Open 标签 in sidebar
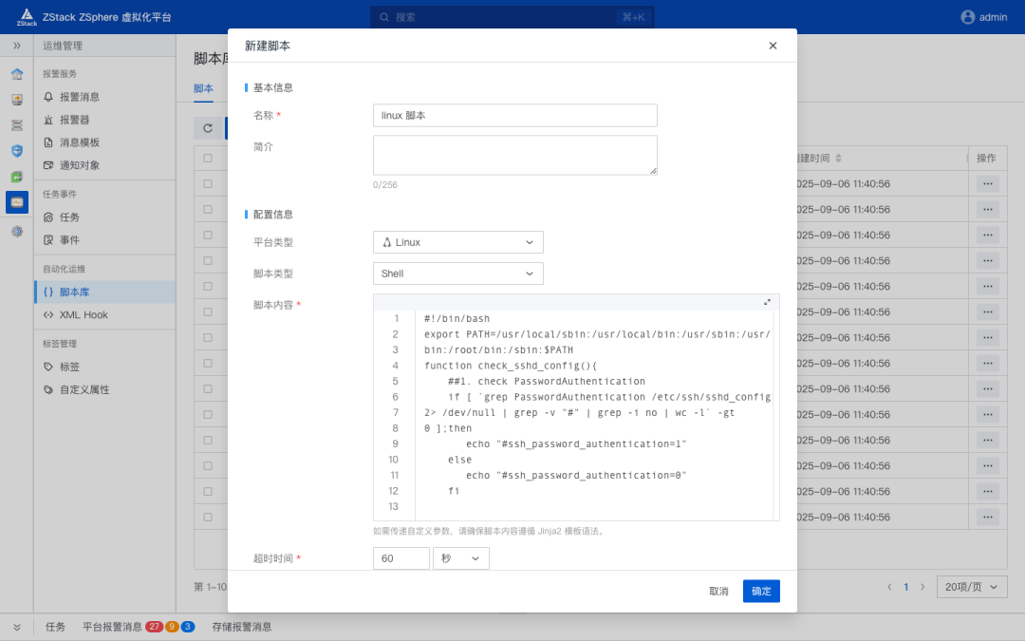This screenshot has width=1025, height=641. pos(69,367)
